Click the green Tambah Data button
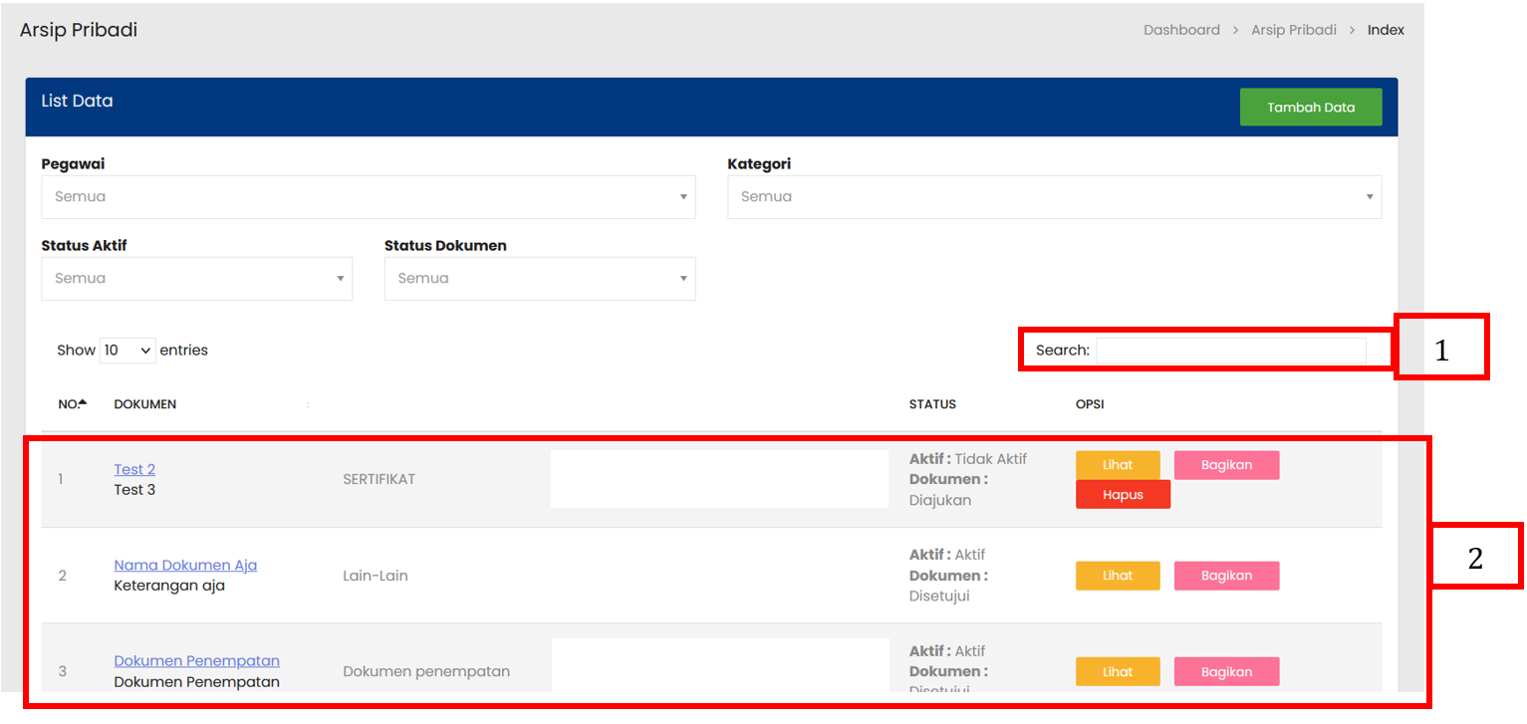 point(1310,108)
